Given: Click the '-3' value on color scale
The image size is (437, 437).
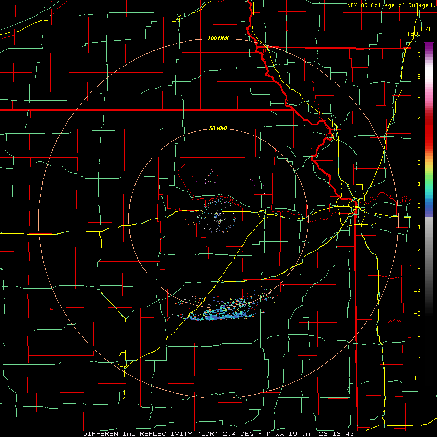Looking at the screenshot, I should [417, 270].
